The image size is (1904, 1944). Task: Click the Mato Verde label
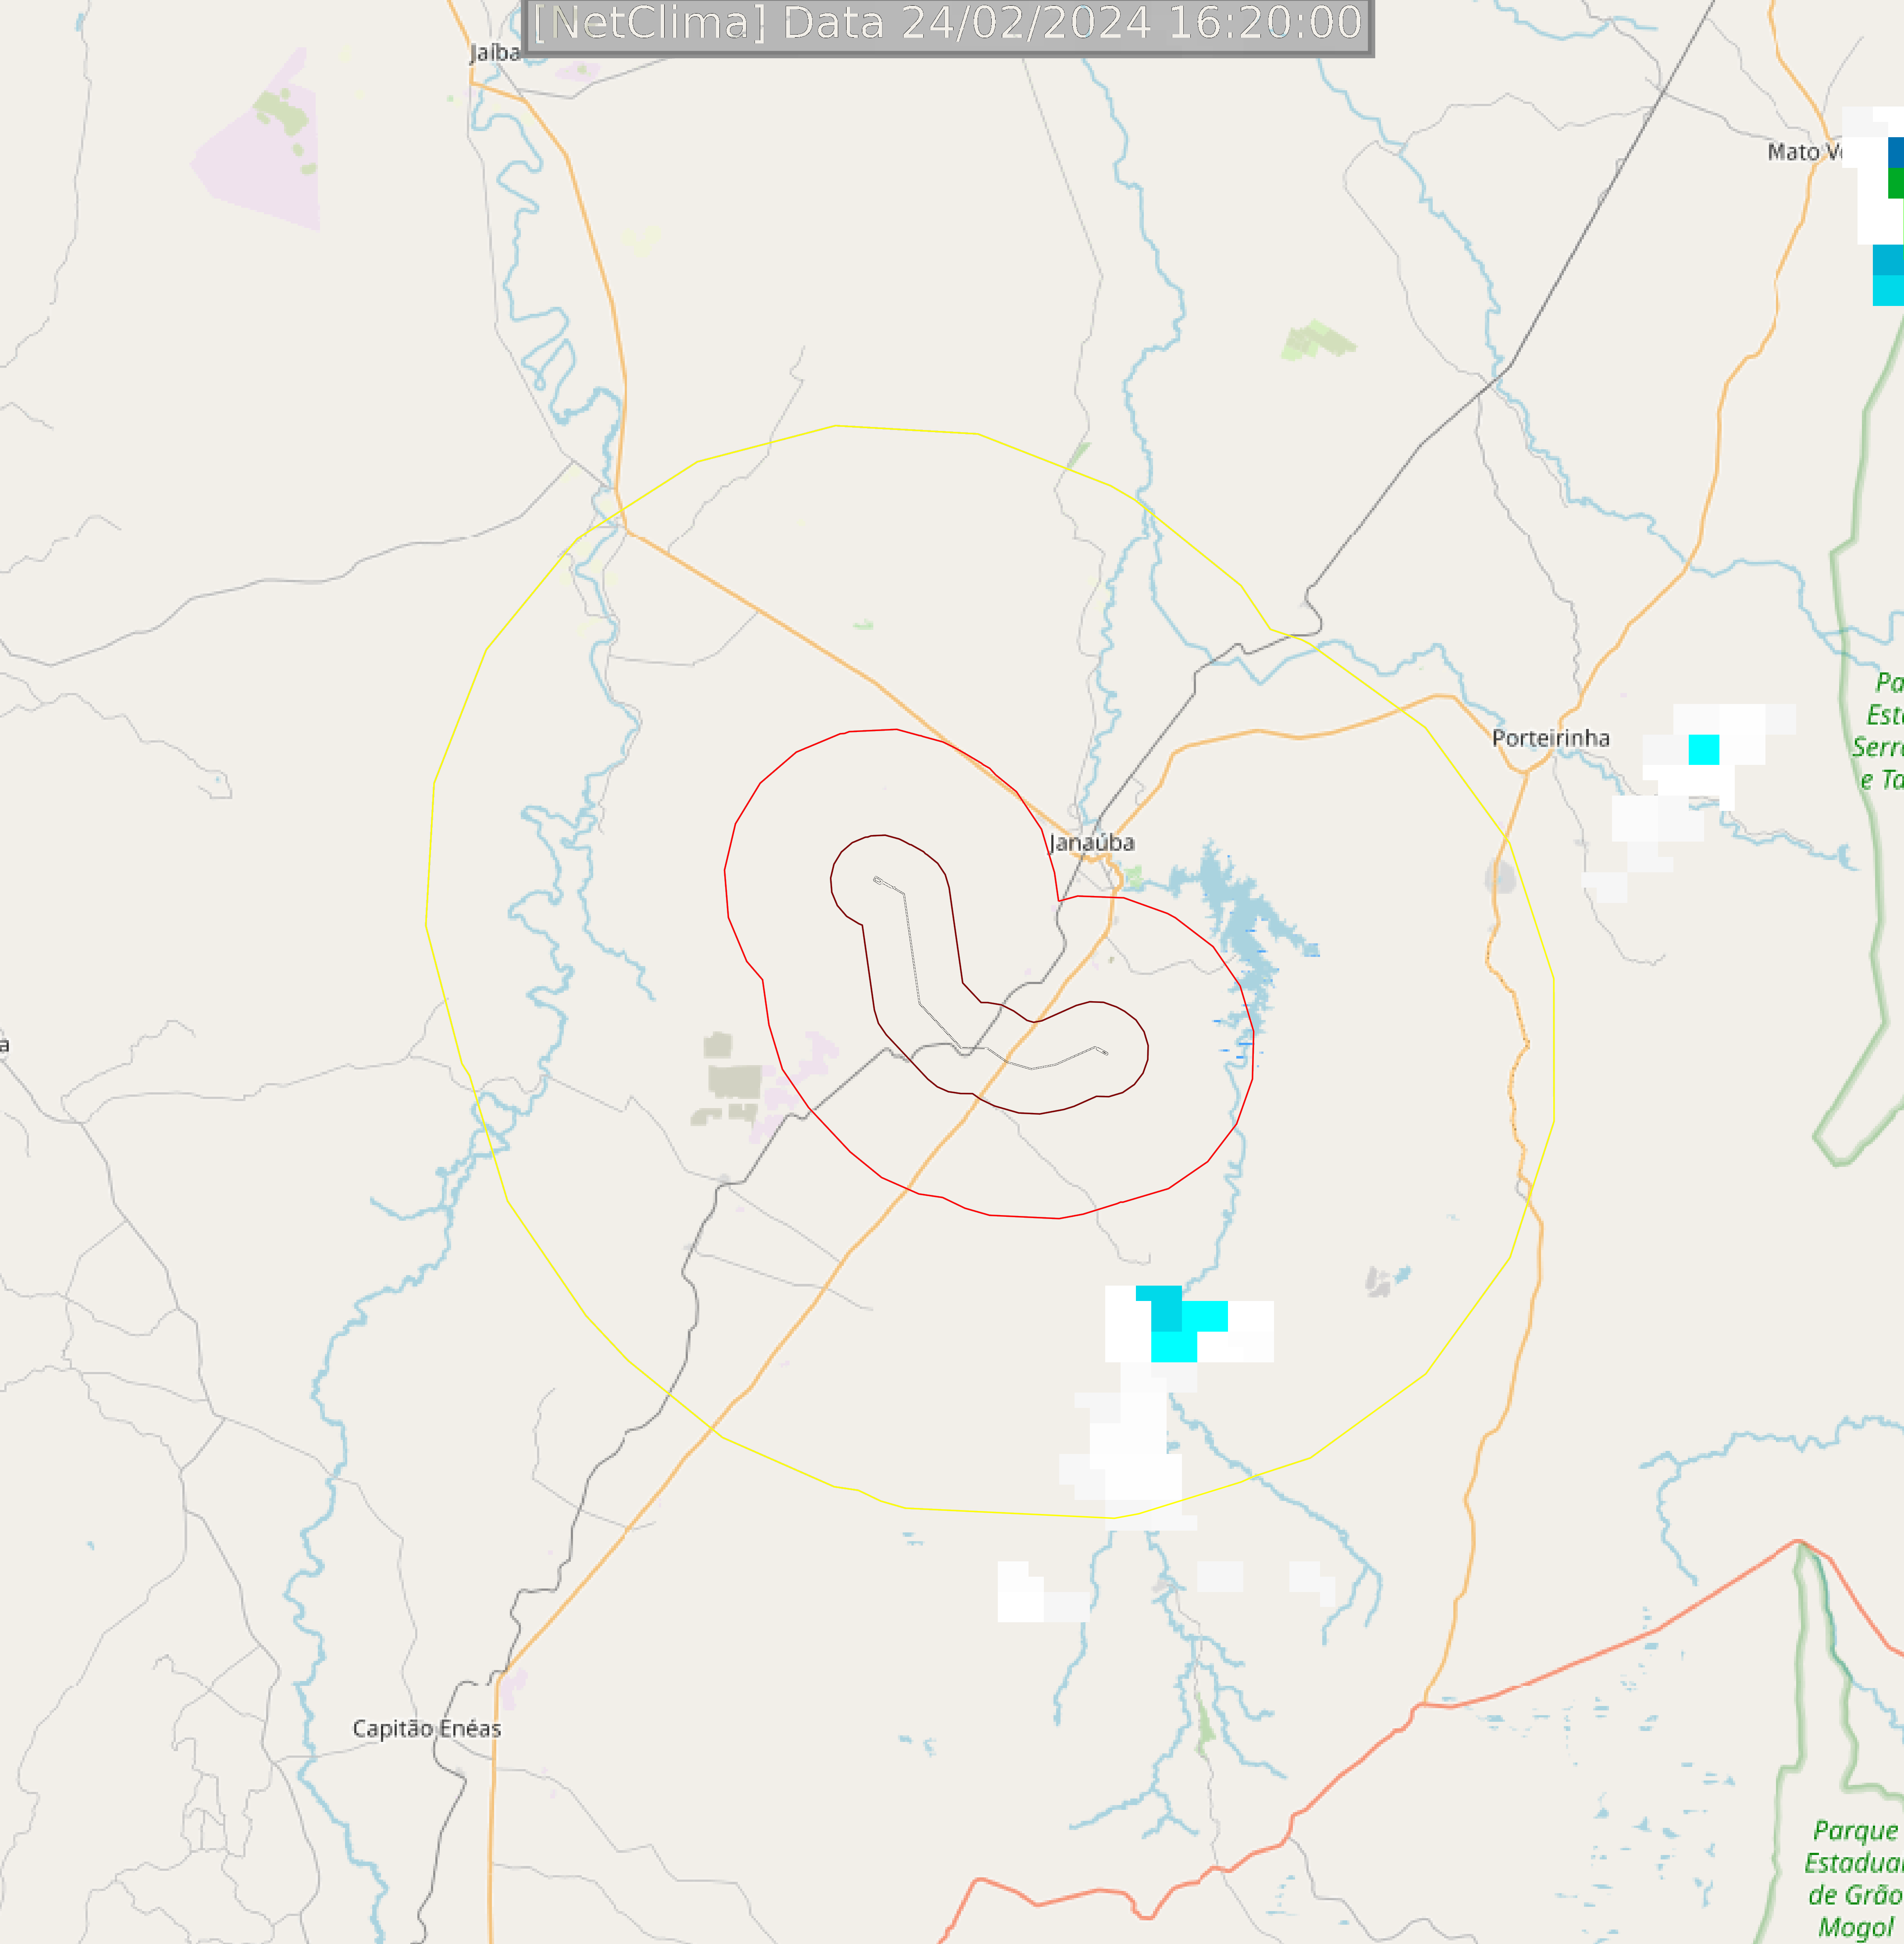click(1805, 152)
